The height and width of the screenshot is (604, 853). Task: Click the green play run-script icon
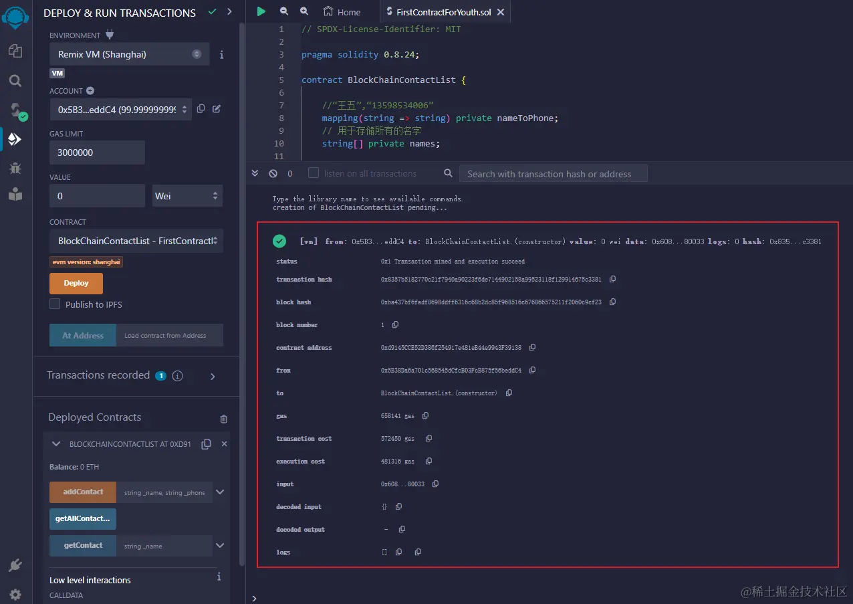261,11
